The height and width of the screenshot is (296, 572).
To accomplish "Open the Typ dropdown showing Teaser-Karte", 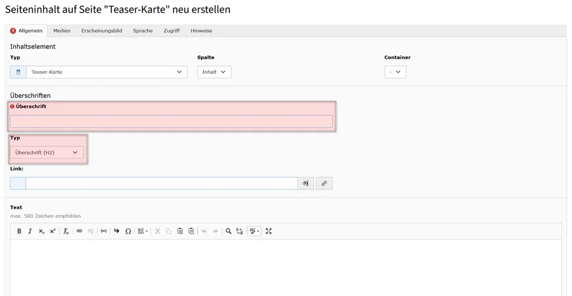I will [x=107, y=72].
